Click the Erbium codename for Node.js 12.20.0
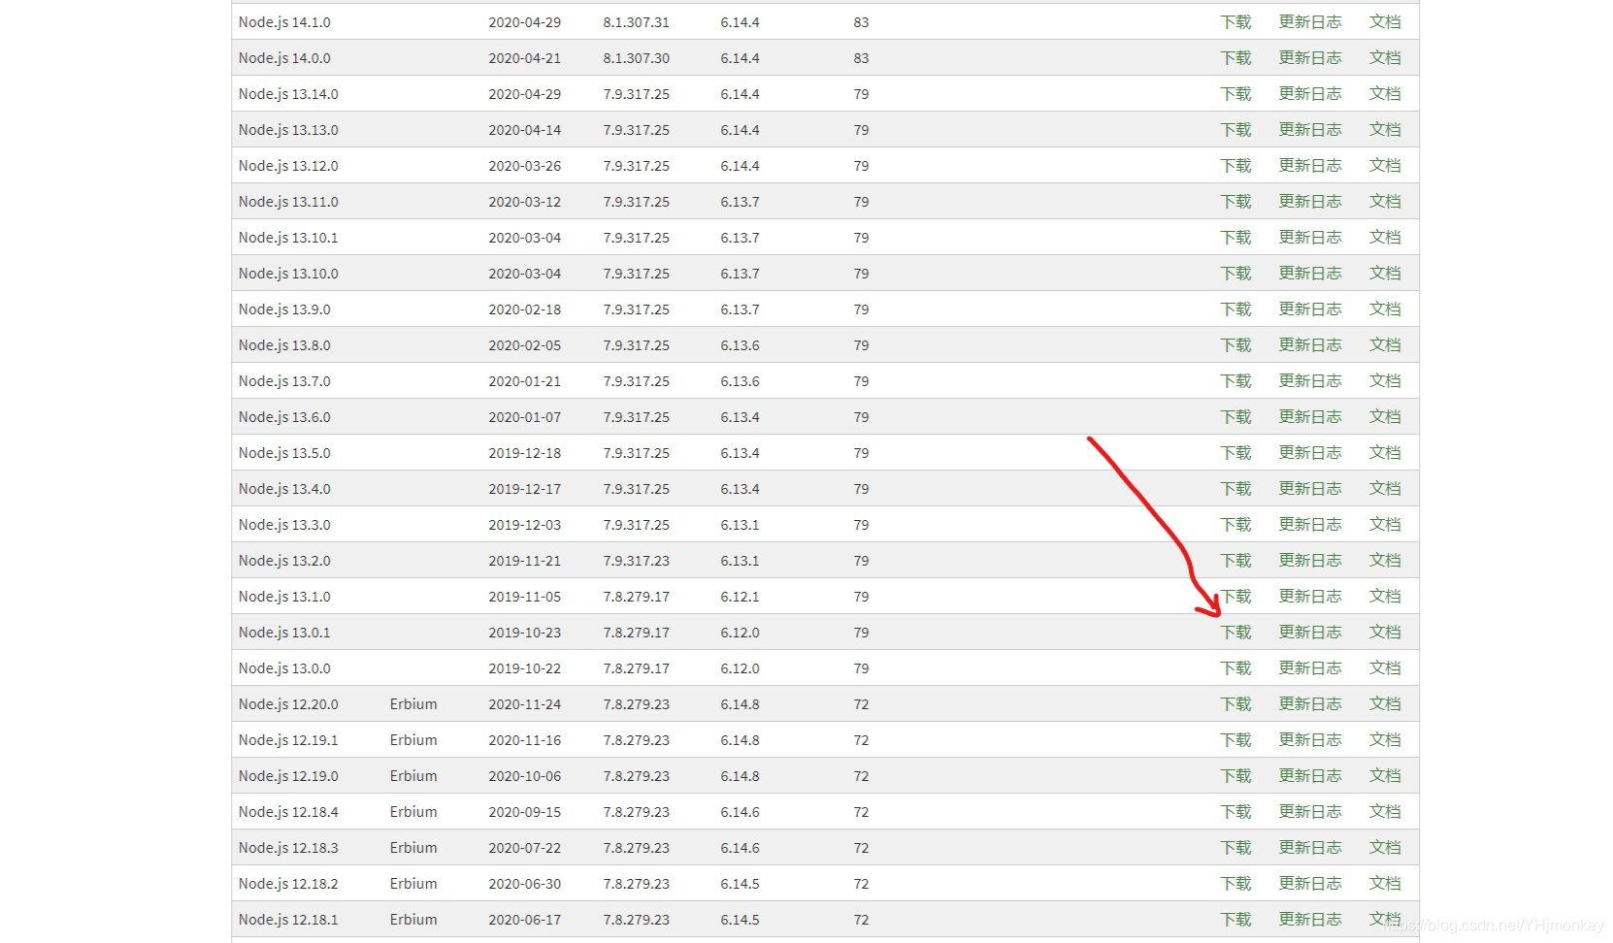This screenshot has height=943, width=1613. point(413,704)
